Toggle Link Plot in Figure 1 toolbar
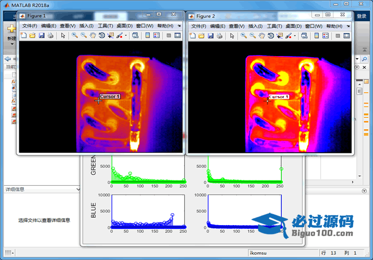Image resolution: width=373 pixels, height=260 pixels. [135, 35]
